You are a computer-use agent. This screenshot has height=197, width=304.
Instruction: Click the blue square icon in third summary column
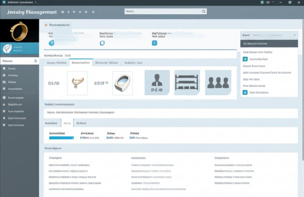pyautogui.click(x=155, y=43)
